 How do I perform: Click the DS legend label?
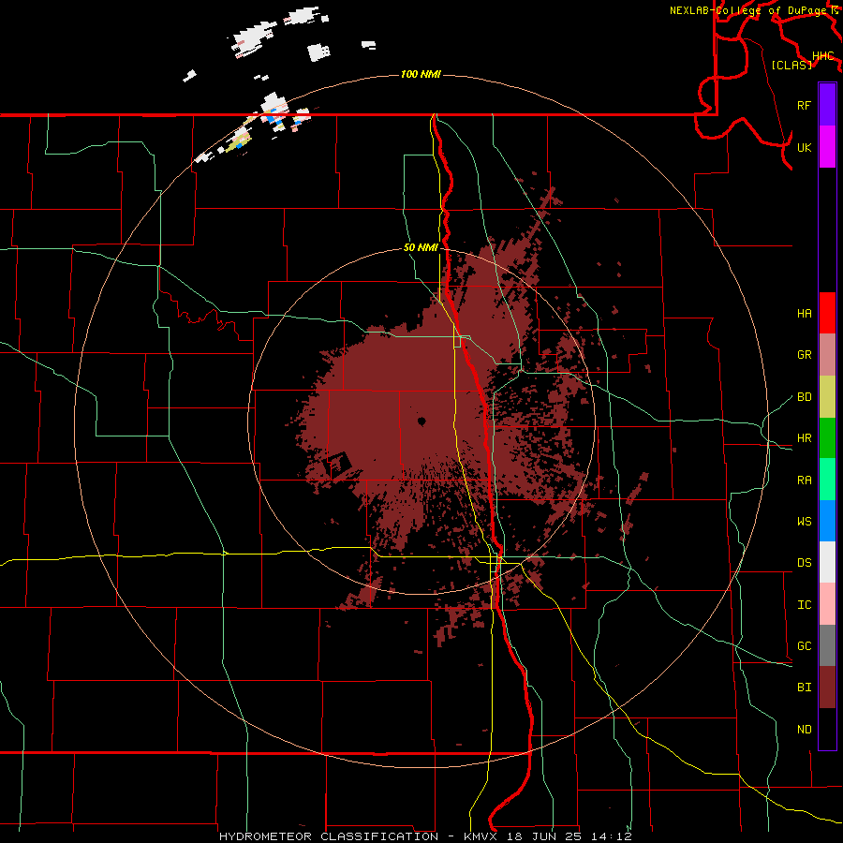click(x=804, y=563)
